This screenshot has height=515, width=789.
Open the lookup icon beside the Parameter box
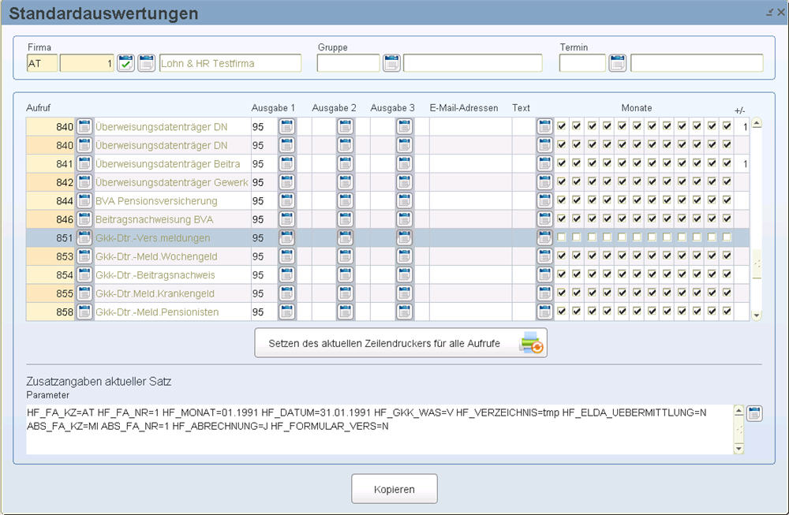click(753, 413)
